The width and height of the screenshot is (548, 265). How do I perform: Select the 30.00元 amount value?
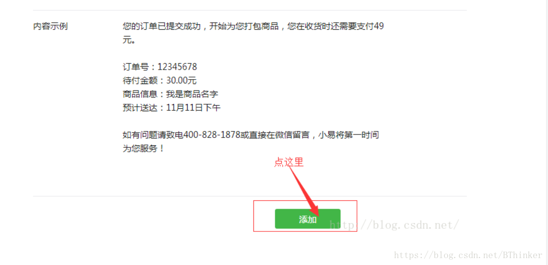(181, 81)
